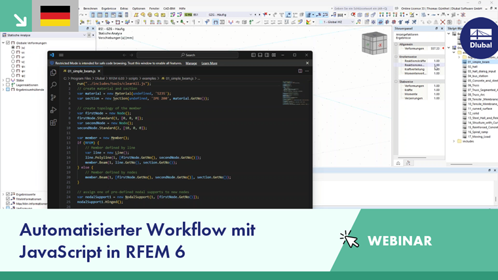Open the VS Code Search view icon

(53, 84)
